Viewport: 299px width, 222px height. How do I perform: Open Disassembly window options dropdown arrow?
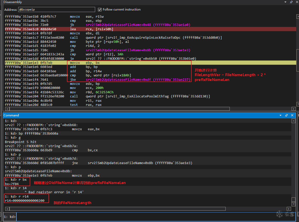pyautogui.click(x=286, y=2)
